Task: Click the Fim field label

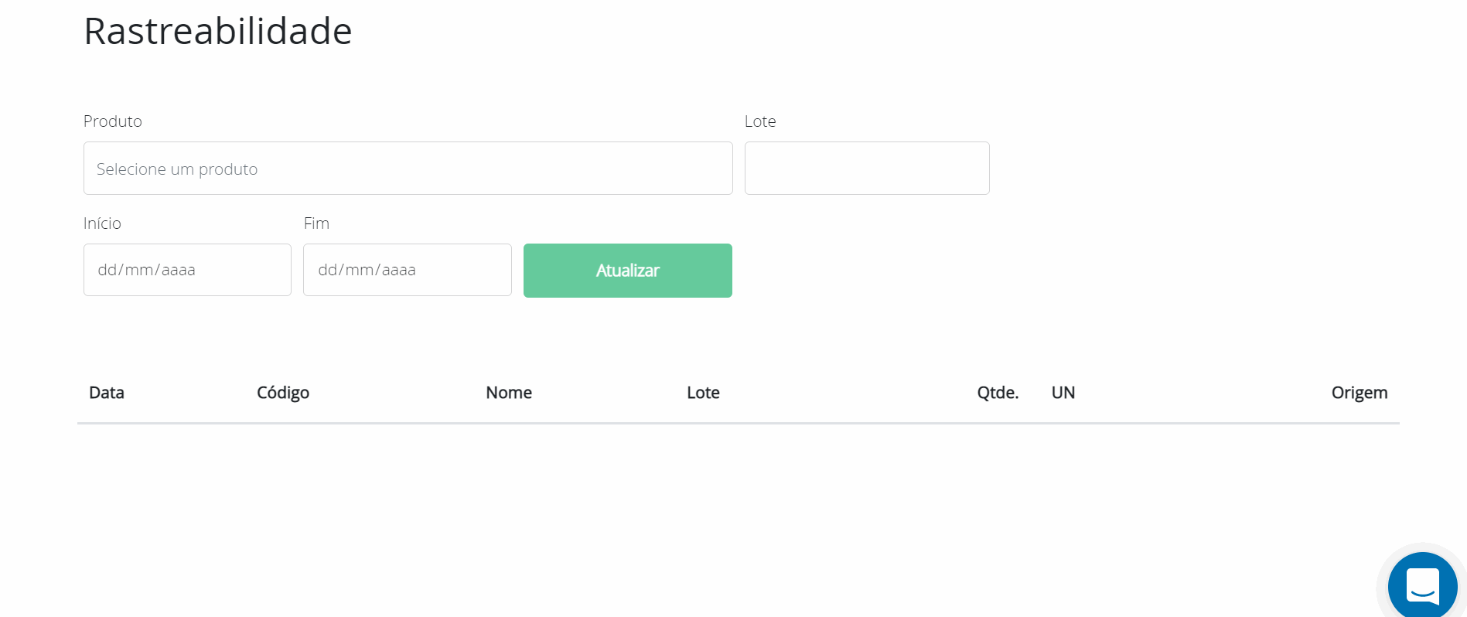Action: click(x=316, y=223)
